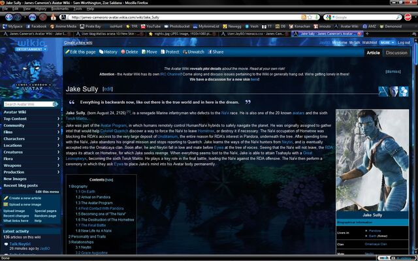Screen dimensions: 418x261
Task: Open a new tab with plus button
Action: tap(367, 34)
